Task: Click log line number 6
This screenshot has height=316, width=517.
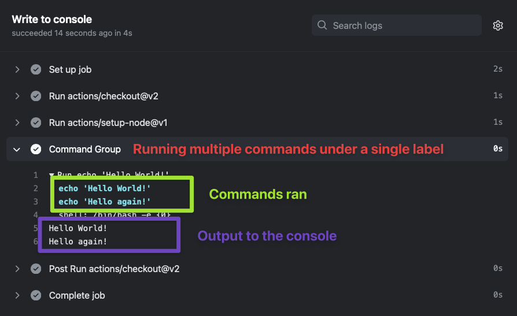Action: tap(35, 241)
